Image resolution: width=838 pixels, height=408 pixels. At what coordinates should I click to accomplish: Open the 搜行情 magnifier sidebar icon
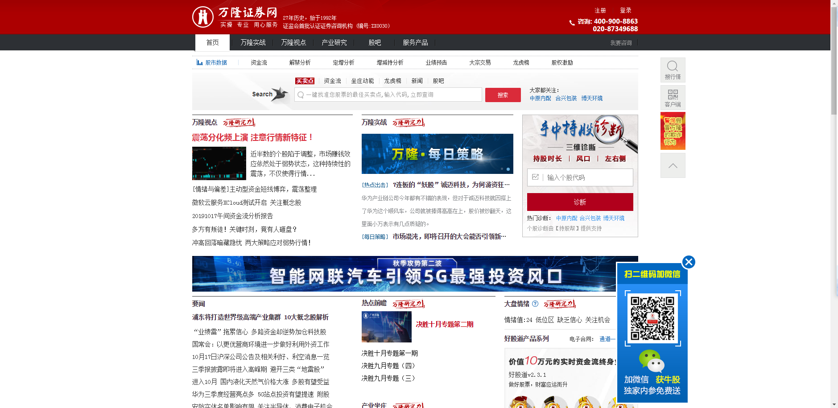(x=673, y=70)
